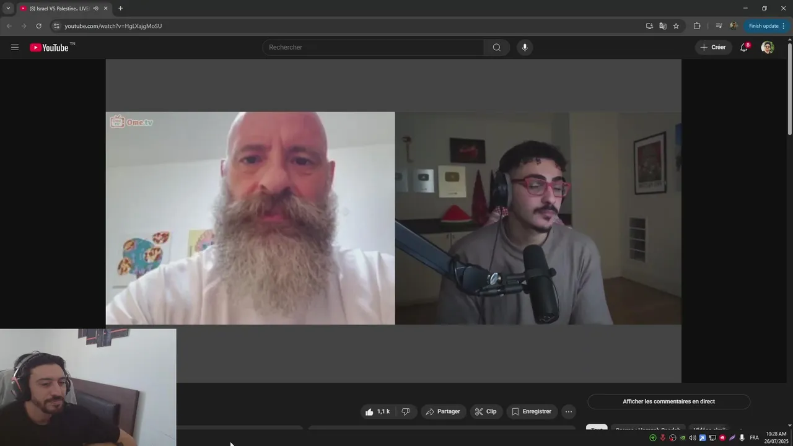Screen dimensions: 793x446
Task: Dislike the video with the thumbs-down button
Action: pyautogui.click(x=406, y=411)
